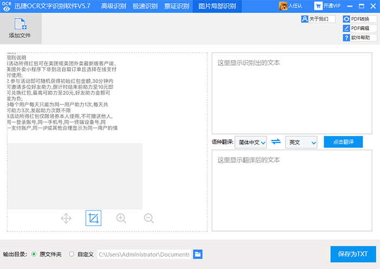This screenshot has height=269, width=380.
Task: Click the recognized text output area
Action: click(x=292, y=93)
